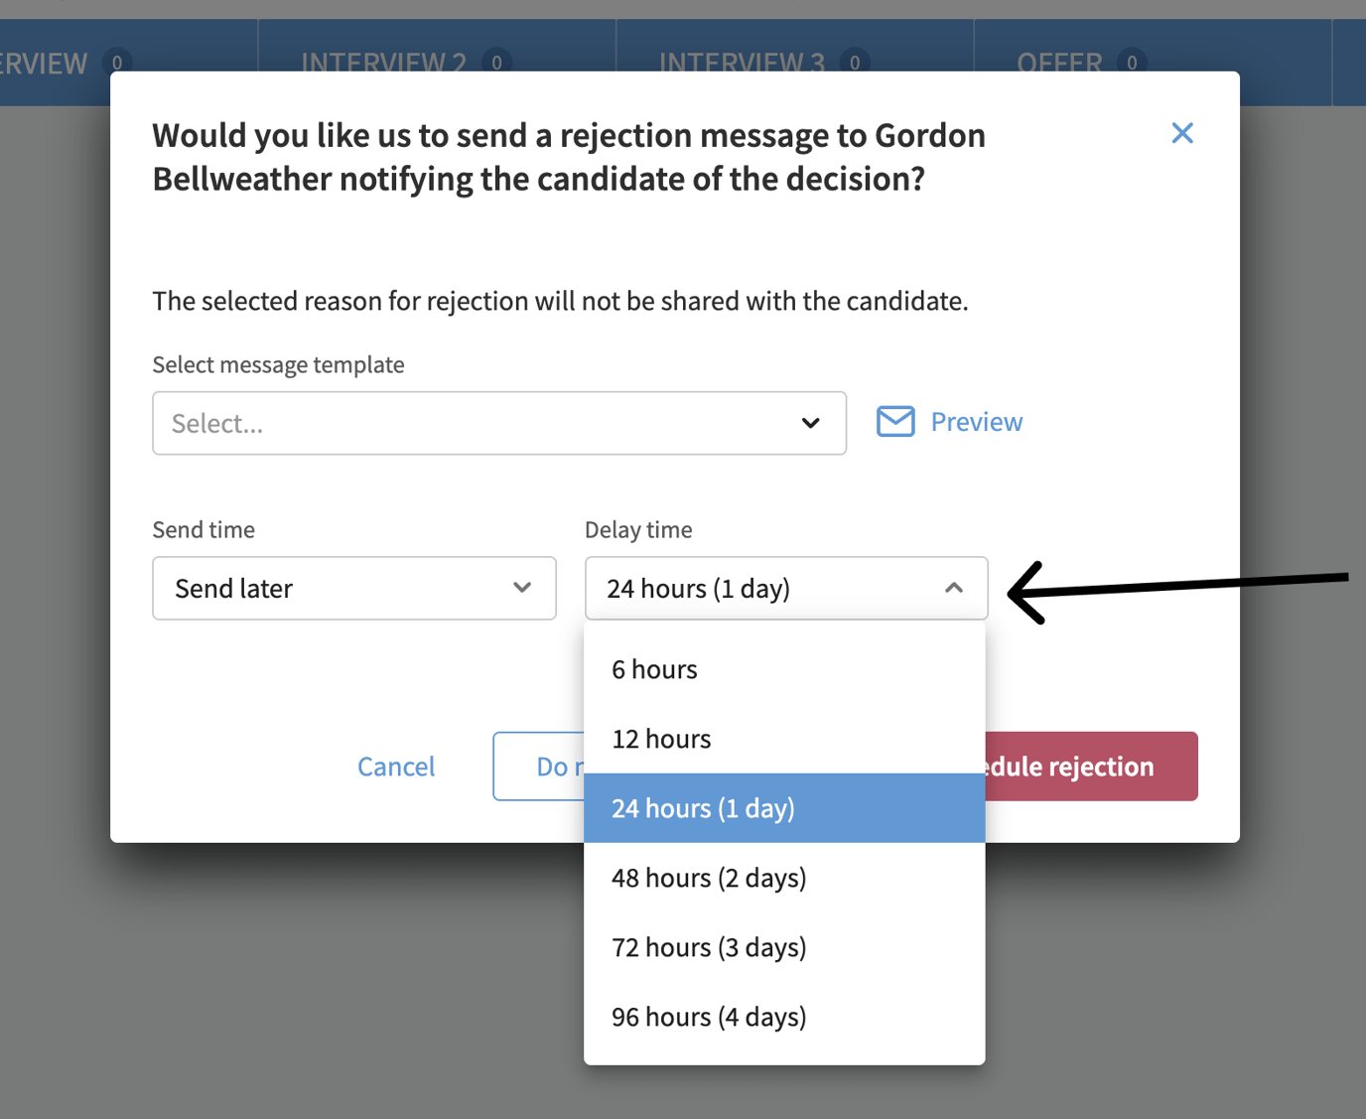This screenshot has height=1119, width=1366.
Task: Click the count badge next to OFFER
Action: tap(1132, 63)
